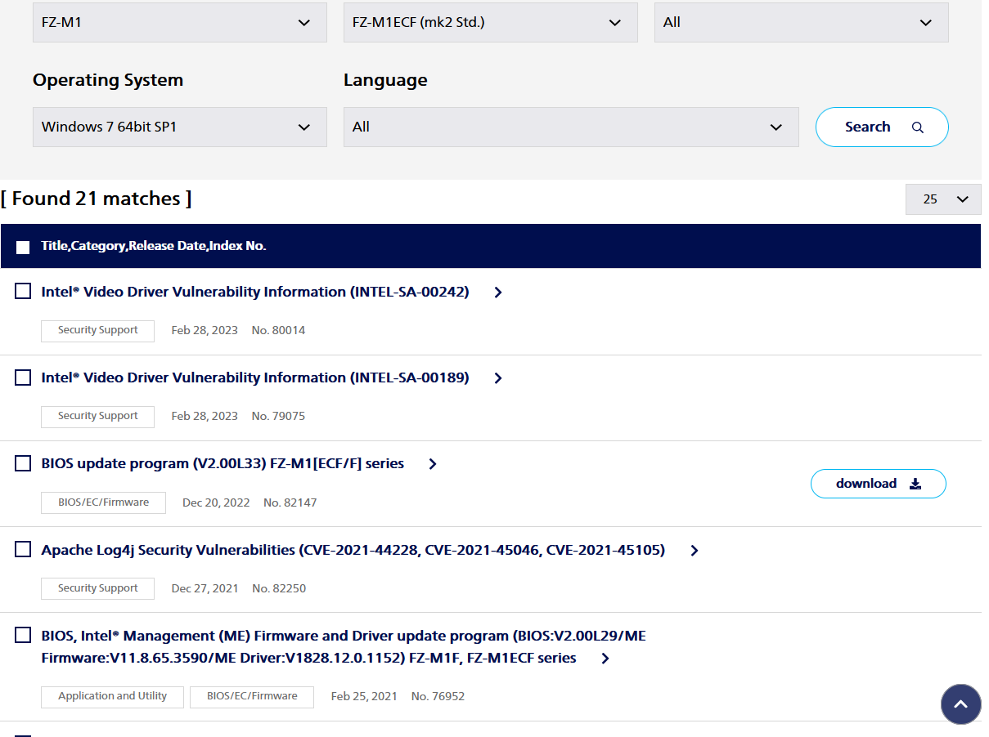This screenshot has height=737, width=989.
Task: Click Security Support tag under INTEL-SA-00242
Action: coord(97,330)
